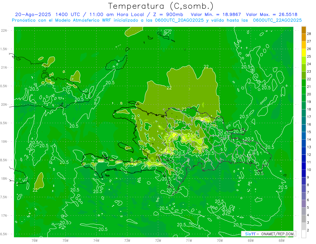Click the title 'Temperatura (C,somb.)'
Viewport: 316px width, 244px height.
pos(161,6)
